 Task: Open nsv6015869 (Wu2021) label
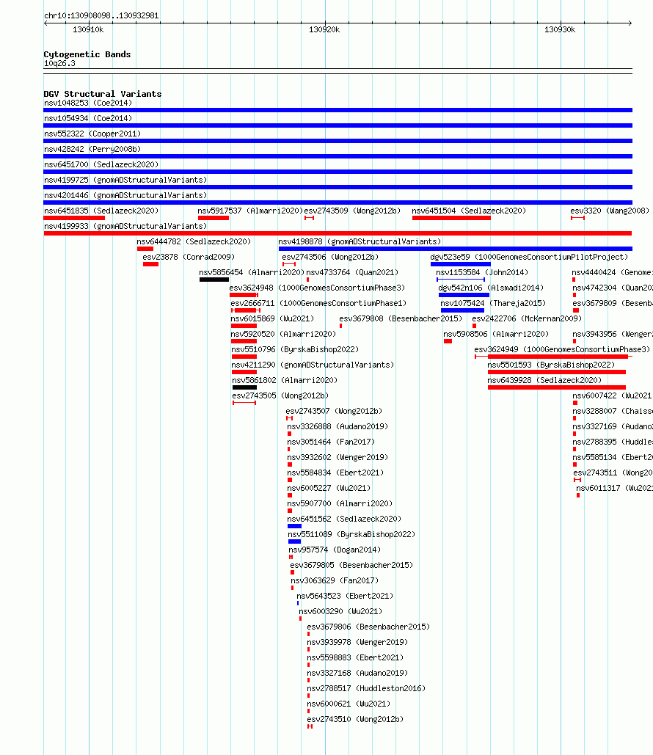coord(272,318)
